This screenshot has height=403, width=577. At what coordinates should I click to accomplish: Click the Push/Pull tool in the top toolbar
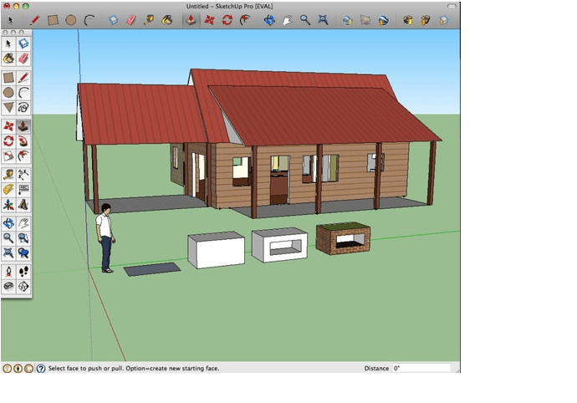click(191, 20)
